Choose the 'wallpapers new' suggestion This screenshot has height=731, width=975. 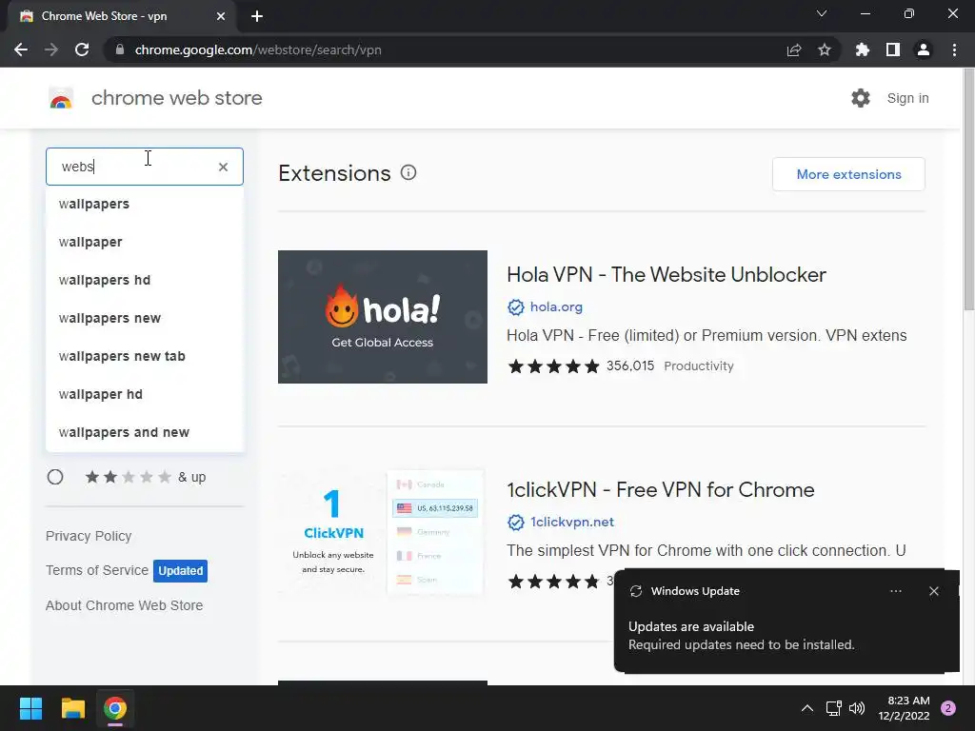(x=145, y=318)
